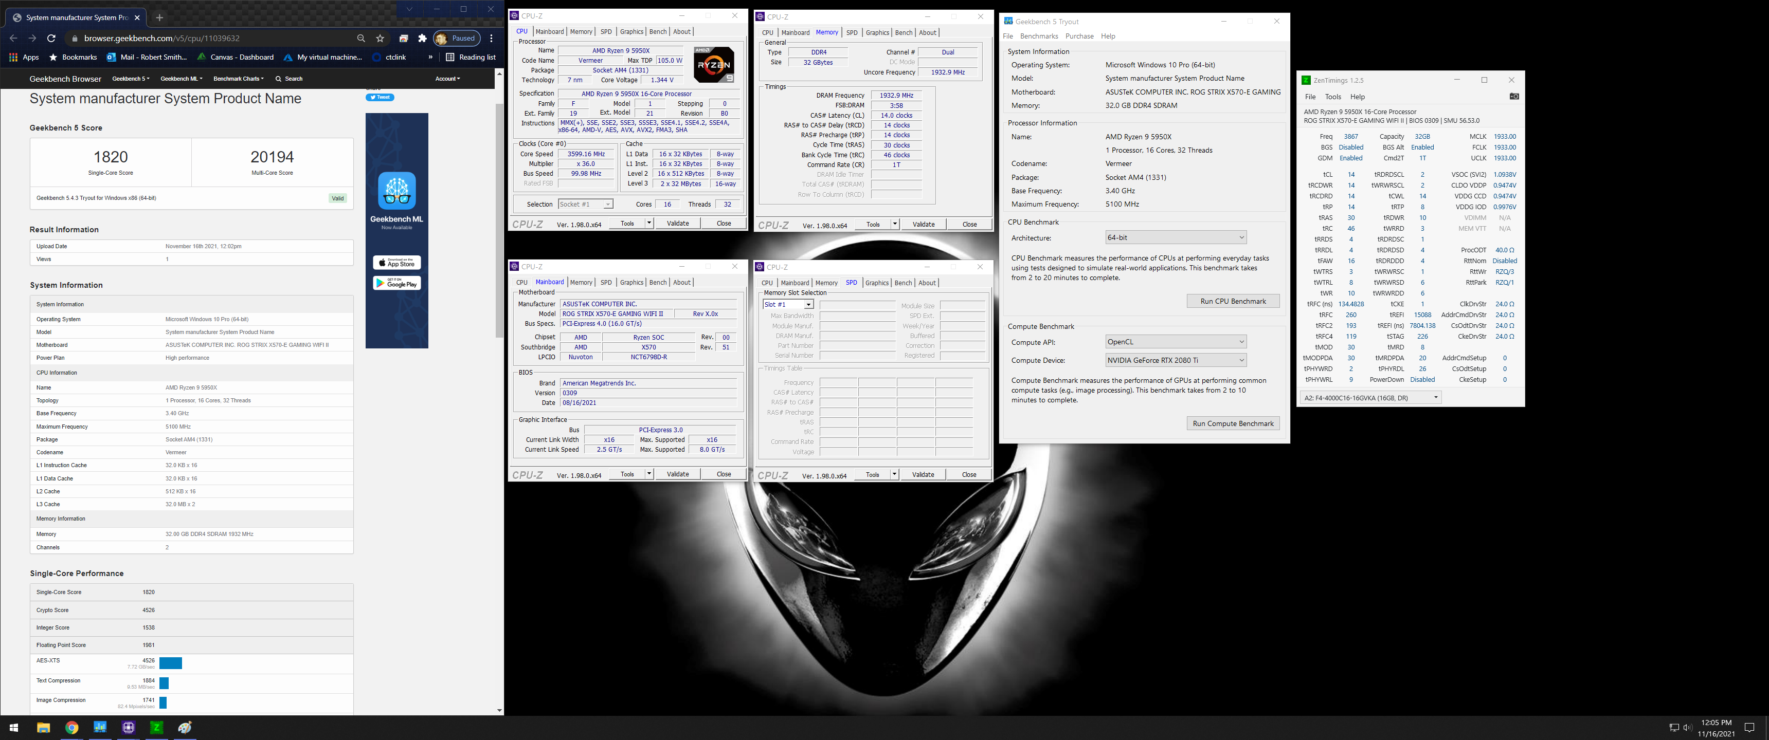Bookmark this page with the star icon
This screenshot has width=1769, height=740.
tap(380, 39)
